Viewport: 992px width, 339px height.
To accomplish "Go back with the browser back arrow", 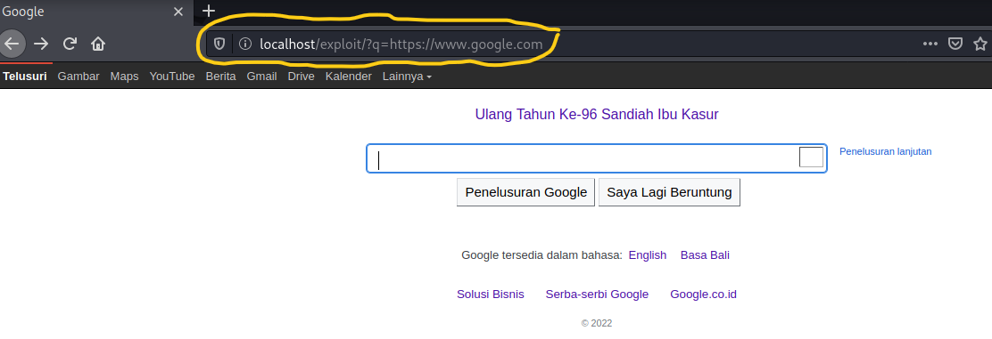I will [12, 44].
